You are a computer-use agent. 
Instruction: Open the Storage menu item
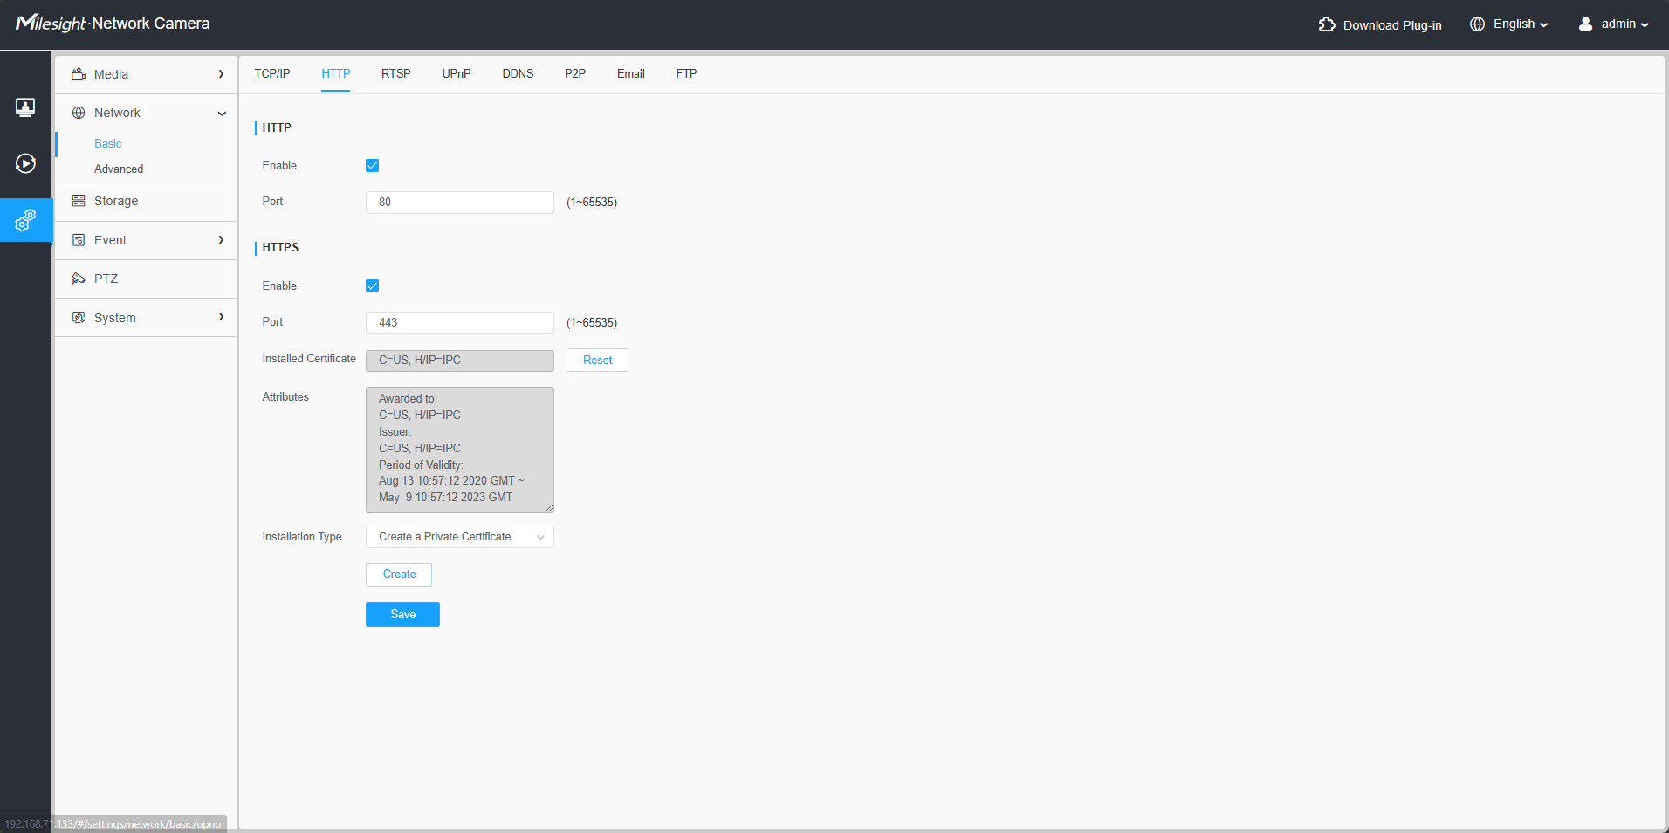pyautogui.click(x=146, y=201)
